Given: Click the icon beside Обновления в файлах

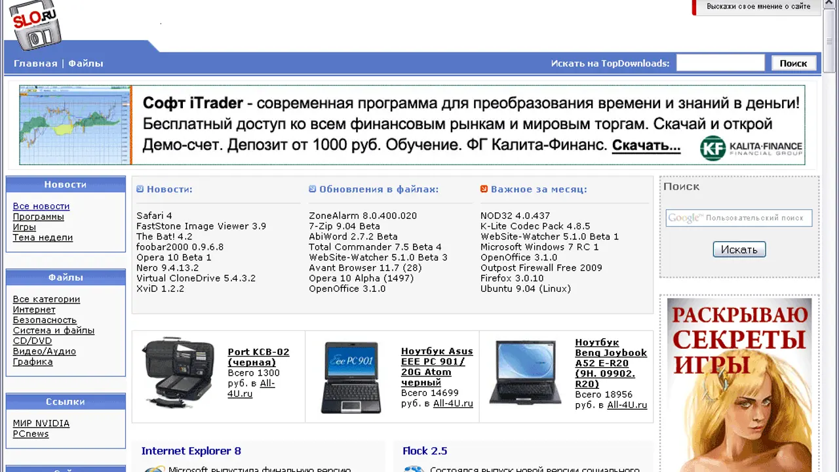Looking at the screenshot, I should 313,189.
